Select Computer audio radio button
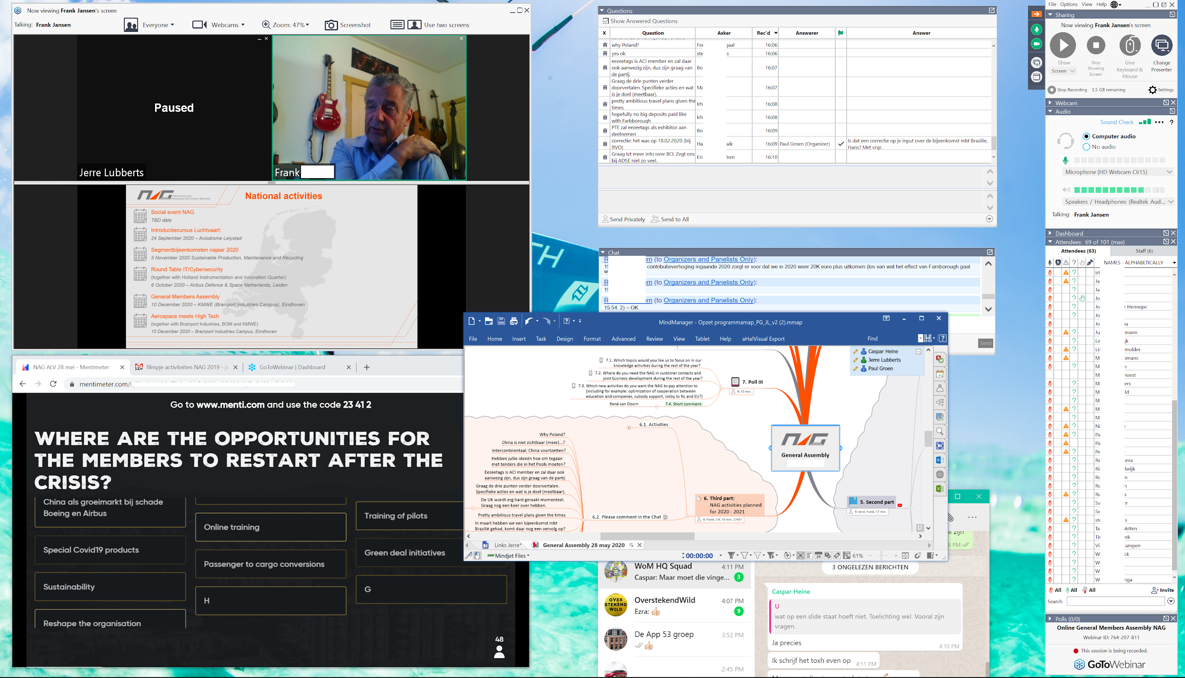 coord(1086,136)
